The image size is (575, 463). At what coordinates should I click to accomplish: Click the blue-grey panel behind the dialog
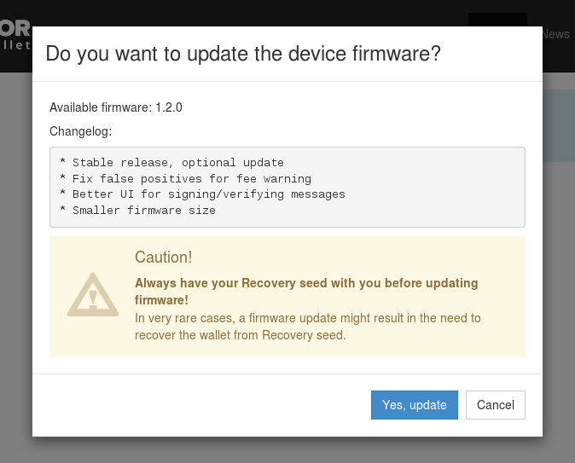pos(559,125)
